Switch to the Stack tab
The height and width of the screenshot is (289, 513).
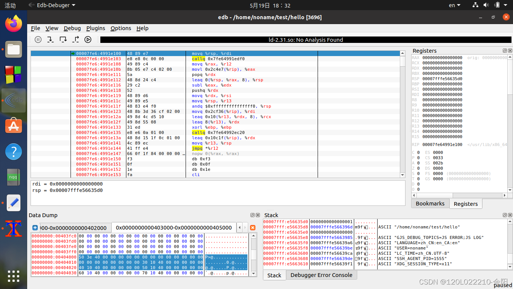274,275
